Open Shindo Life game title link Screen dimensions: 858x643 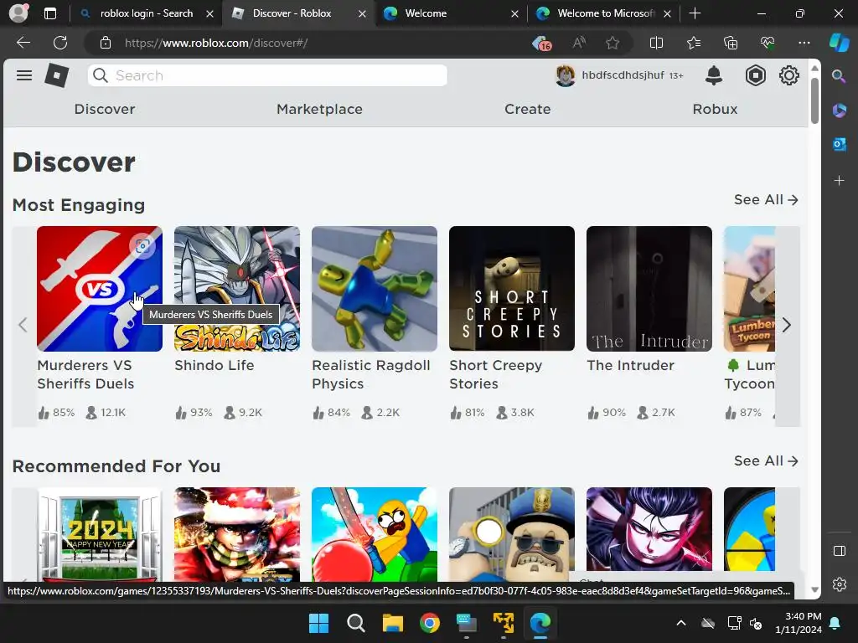coord(214,365)
